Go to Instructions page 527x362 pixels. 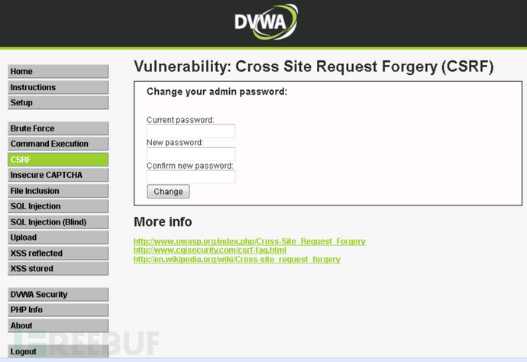click(x=58, y=87)
